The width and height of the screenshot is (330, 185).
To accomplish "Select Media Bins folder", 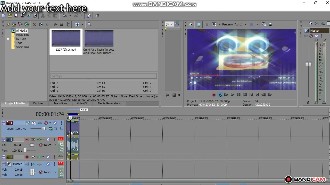I will coord(22,35).
